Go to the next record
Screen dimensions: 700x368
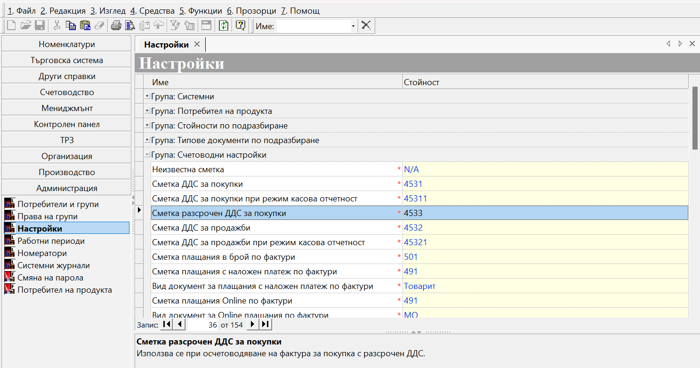(x=253, y=324)
